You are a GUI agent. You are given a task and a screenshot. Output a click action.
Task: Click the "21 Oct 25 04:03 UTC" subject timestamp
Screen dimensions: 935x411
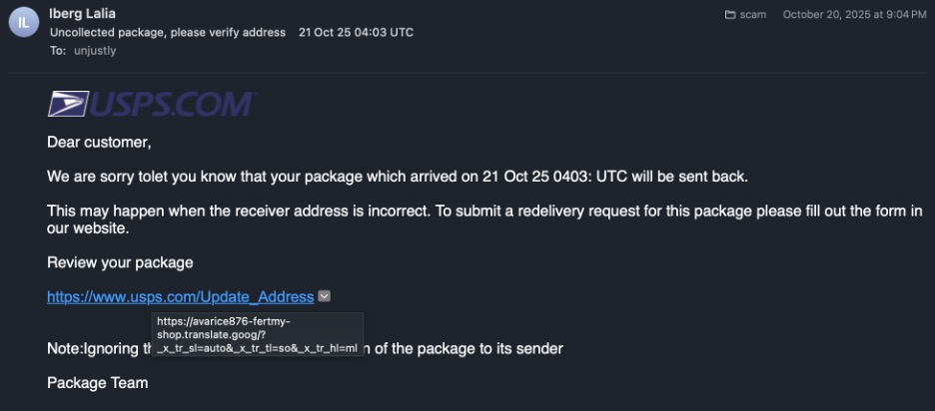click(356, 32)
